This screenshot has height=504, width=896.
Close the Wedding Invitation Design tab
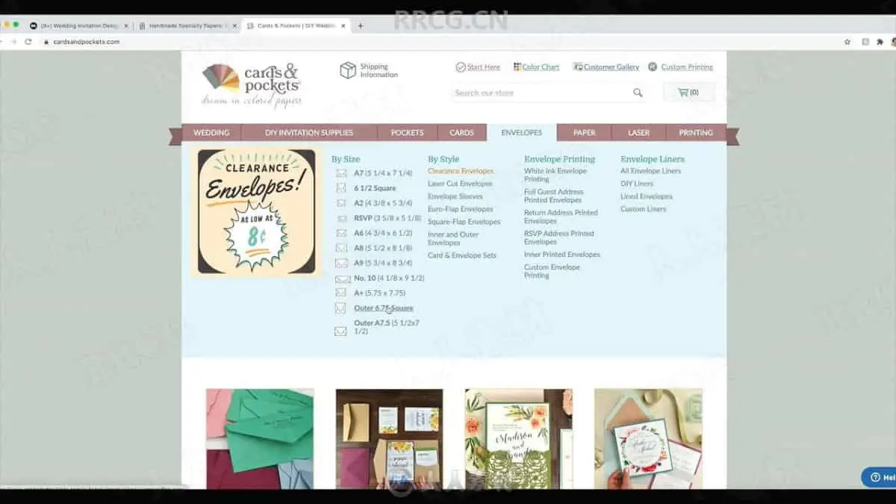click(126, 25)
